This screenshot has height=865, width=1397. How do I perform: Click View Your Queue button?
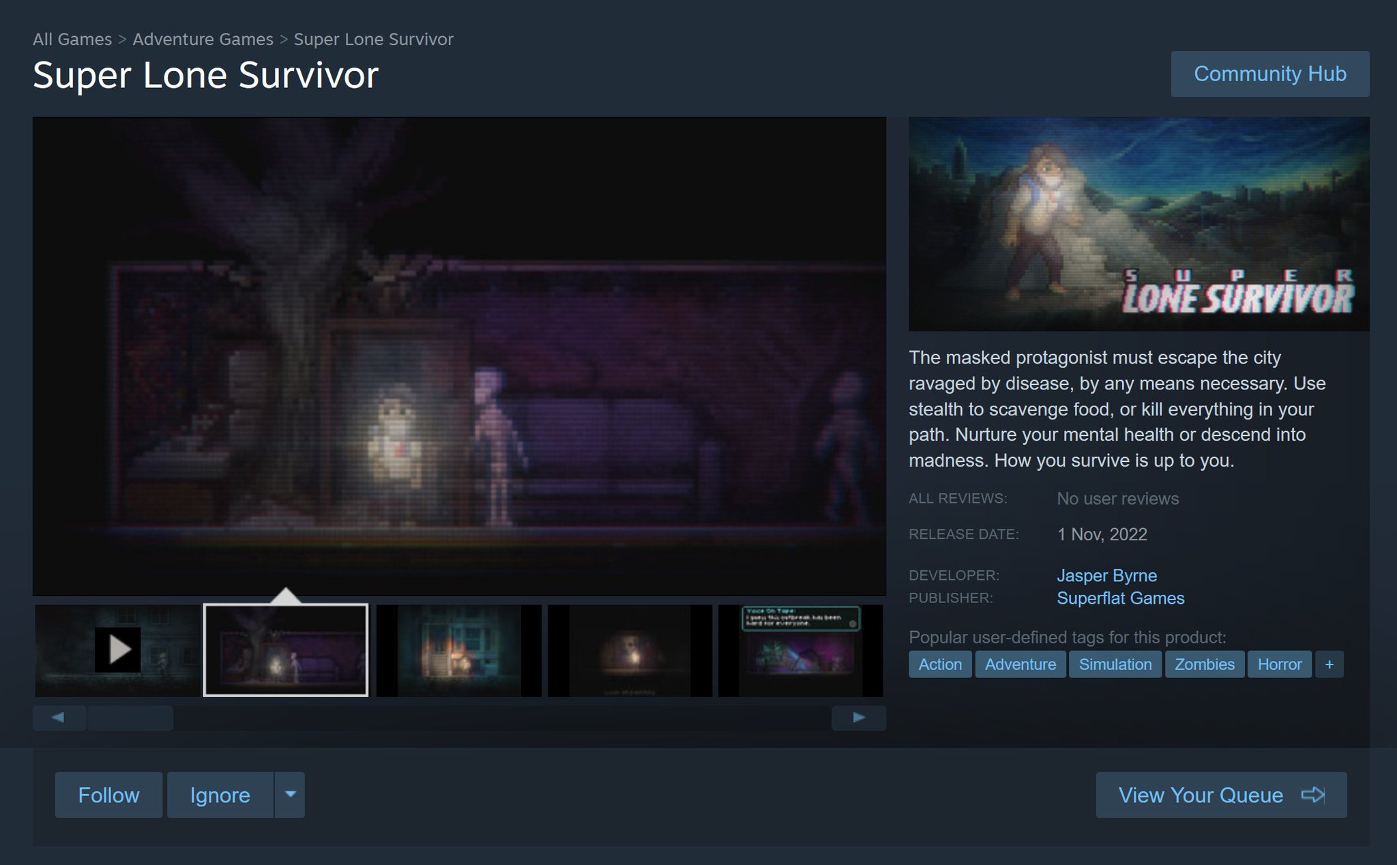tap(1221, 795)
